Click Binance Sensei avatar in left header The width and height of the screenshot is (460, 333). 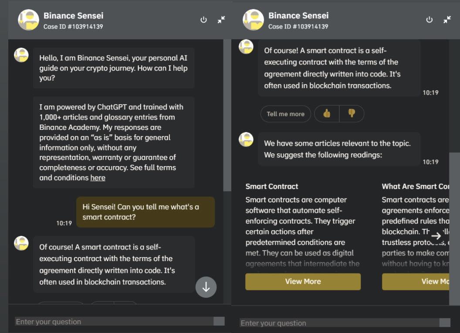click(28, 20)
